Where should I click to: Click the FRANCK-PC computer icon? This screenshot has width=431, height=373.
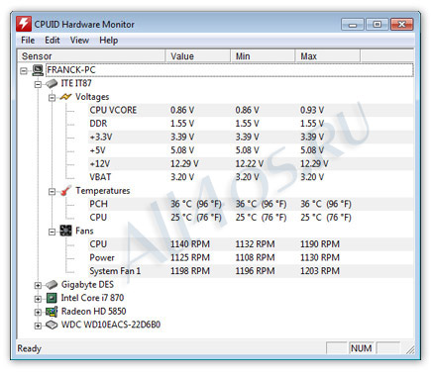pos(38,70)
